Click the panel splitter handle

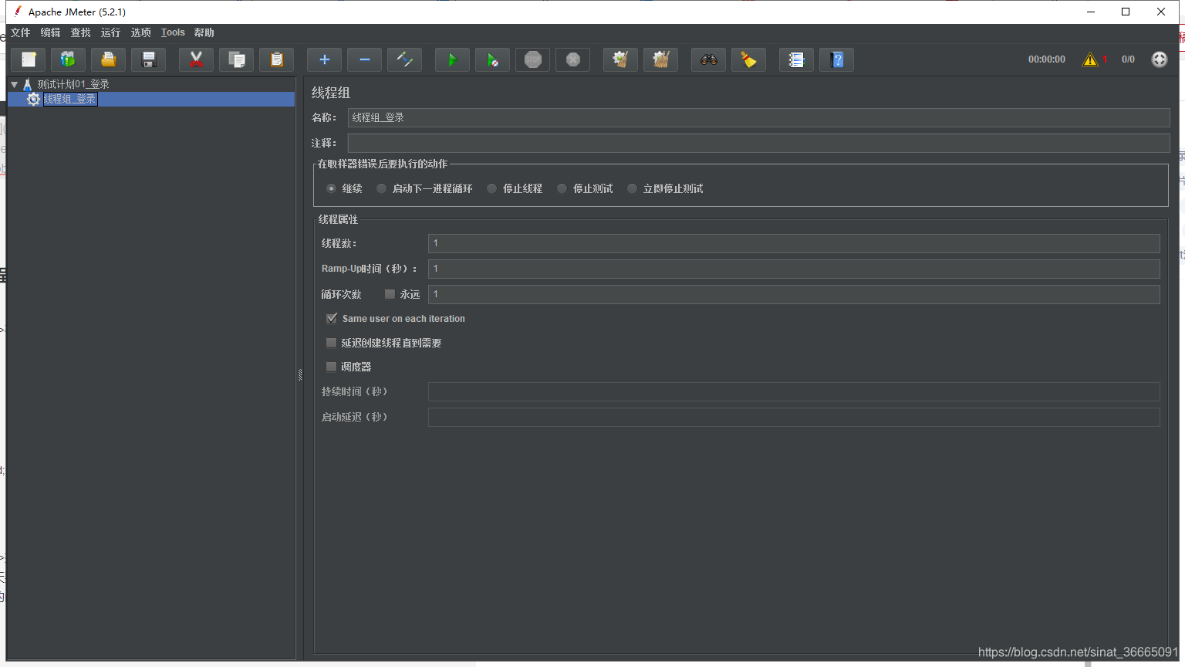click(x=300, y=374)
